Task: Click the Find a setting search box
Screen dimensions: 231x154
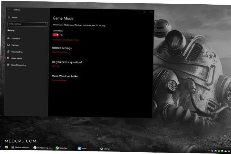Action: (x=27, y=24)
